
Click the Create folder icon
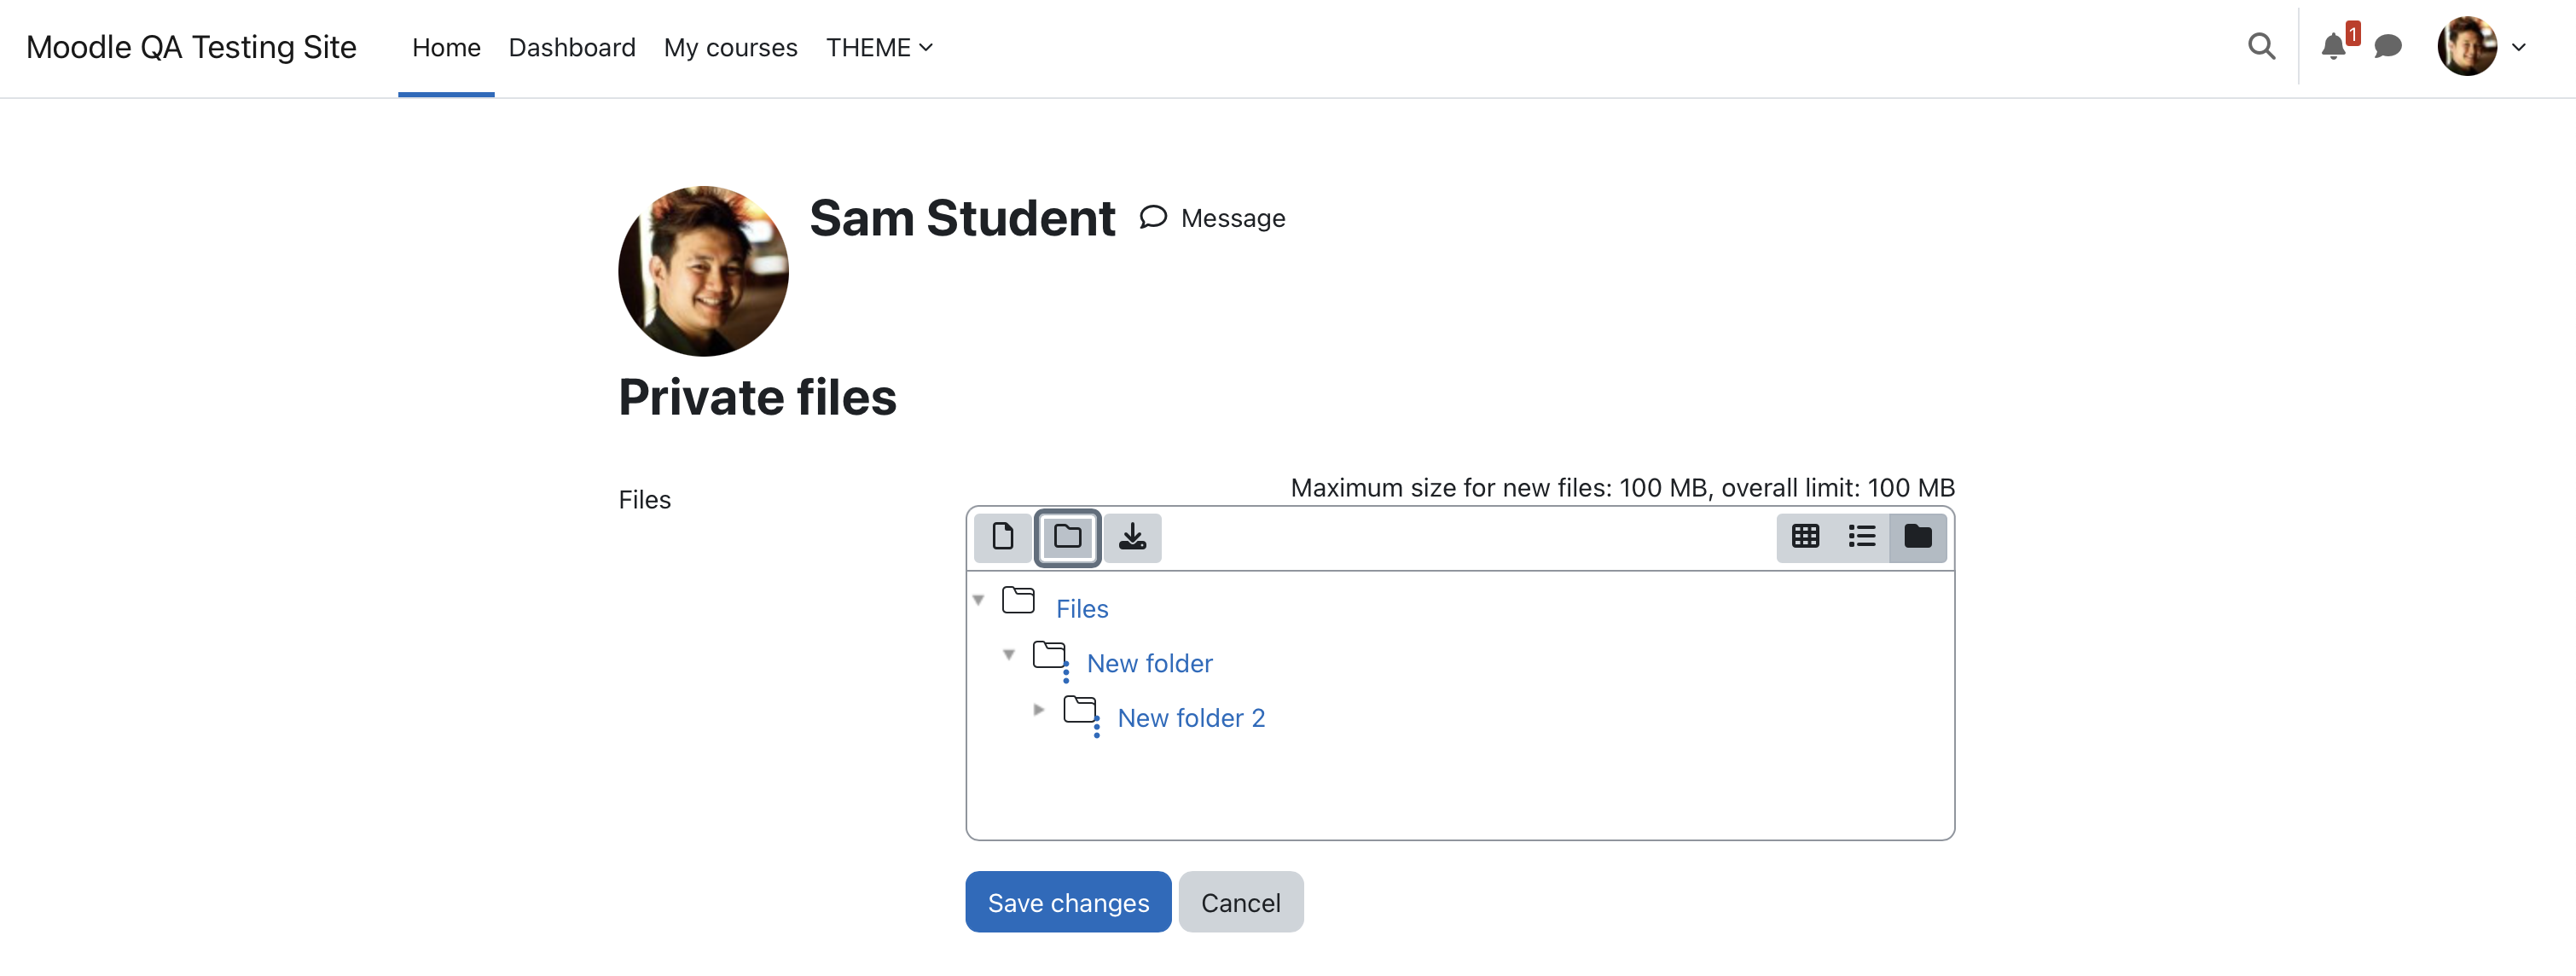(x=1067, y=537)
